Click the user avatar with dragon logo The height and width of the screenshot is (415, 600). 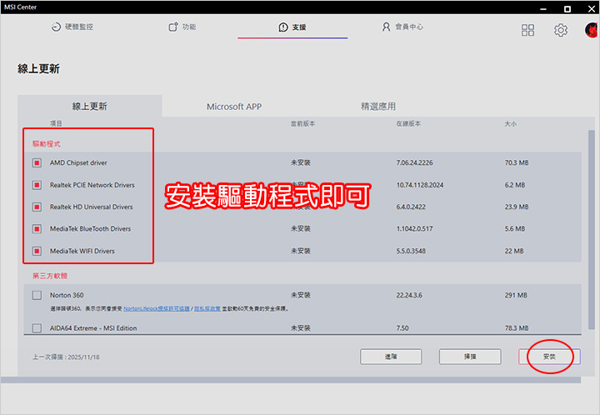coord(591,30)
